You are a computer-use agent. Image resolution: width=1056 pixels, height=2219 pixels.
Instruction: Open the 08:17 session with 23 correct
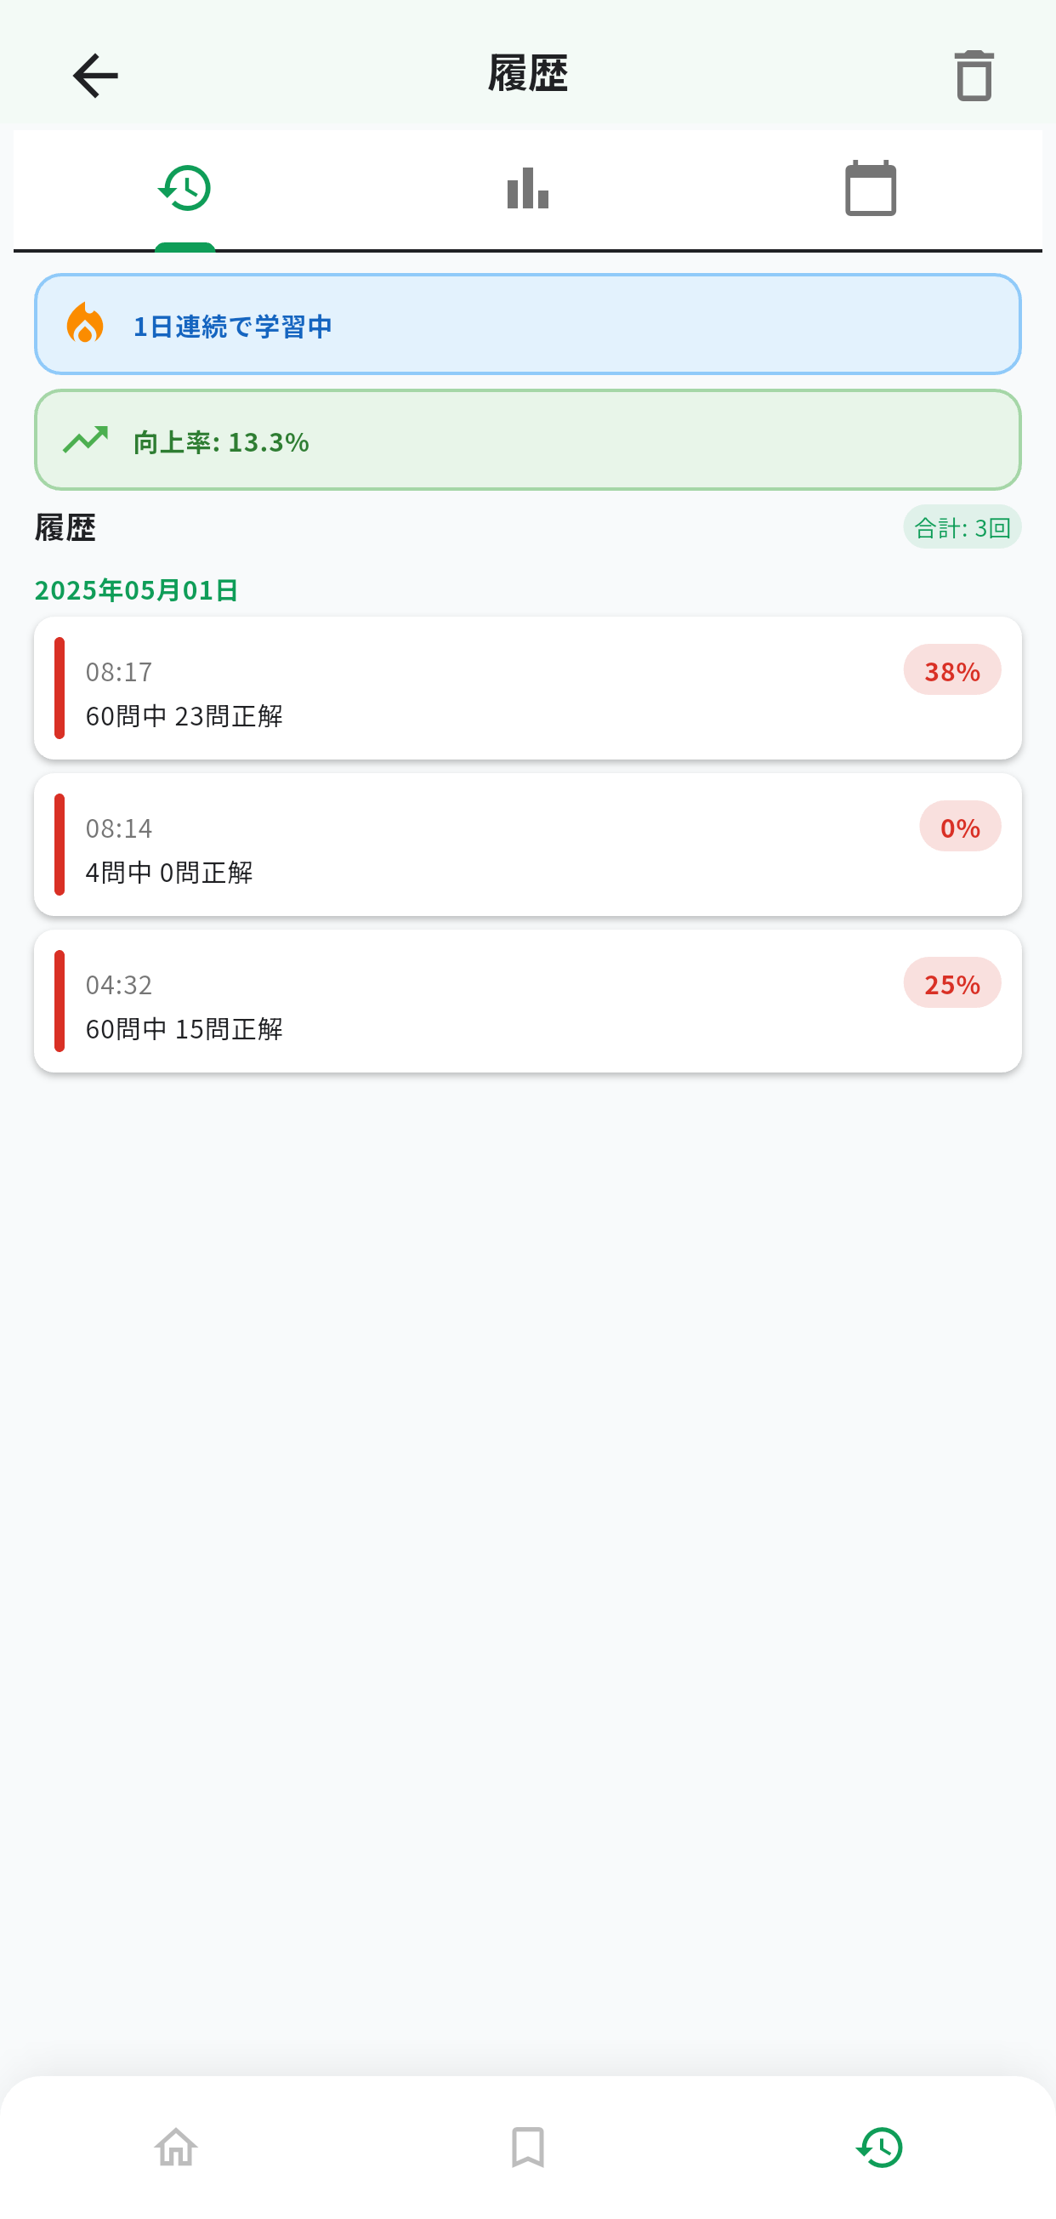527,687
